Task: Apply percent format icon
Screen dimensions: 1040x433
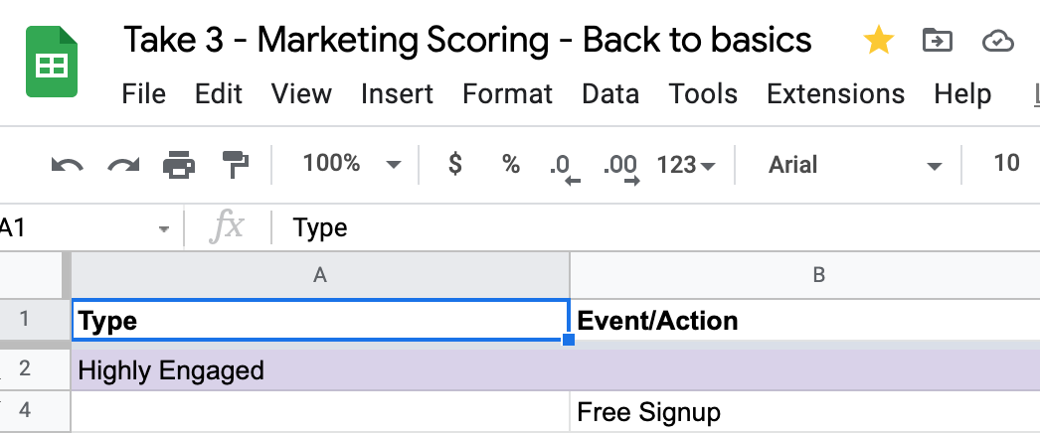Action: click(x=511, y=164)
